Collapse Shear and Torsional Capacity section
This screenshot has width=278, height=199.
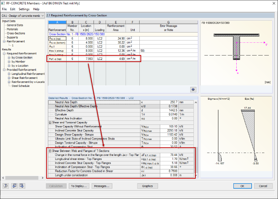point(50,123)
